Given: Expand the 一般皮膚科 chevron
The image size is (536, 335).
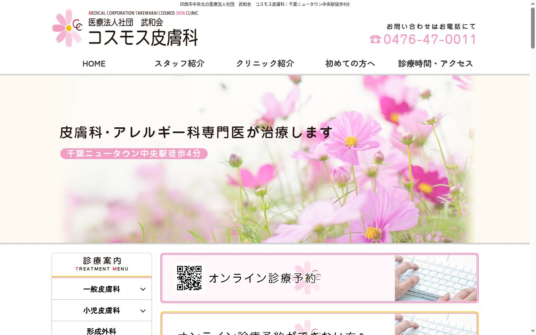Looking at the screenshot, I should 143,289.
